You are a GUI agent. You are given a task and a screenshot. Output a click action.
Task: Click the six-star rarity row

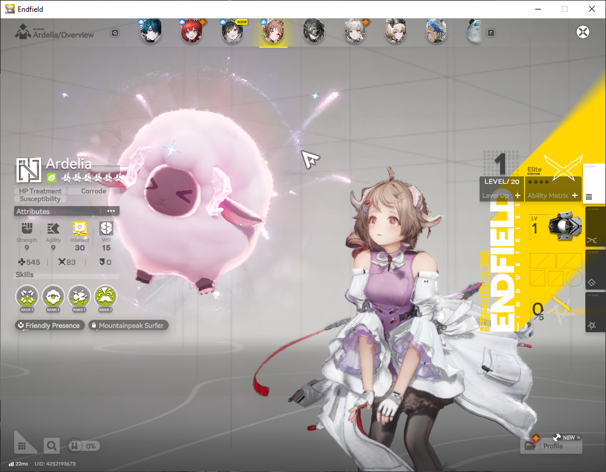(92, 178)
